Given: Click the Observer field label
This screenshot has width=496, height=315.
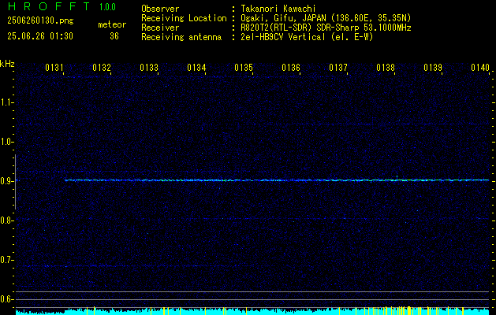Looking at the screenshot, I should click(x=160, y=9).
